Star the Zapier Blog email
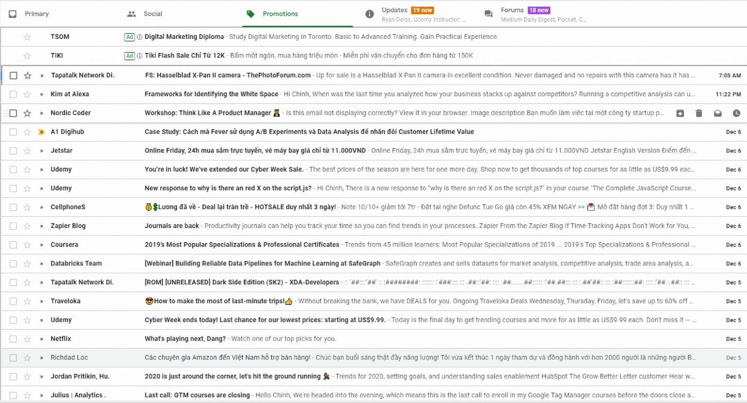Image resolution: width=747 pixels, height=403 pixels. [27, 226]
